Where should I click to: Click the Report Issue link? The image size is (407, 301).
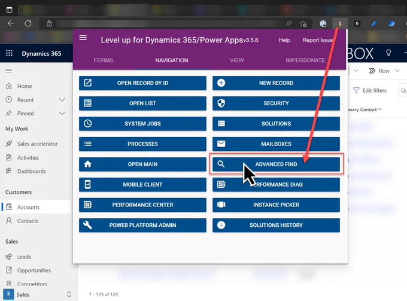(x=317, y=40)
